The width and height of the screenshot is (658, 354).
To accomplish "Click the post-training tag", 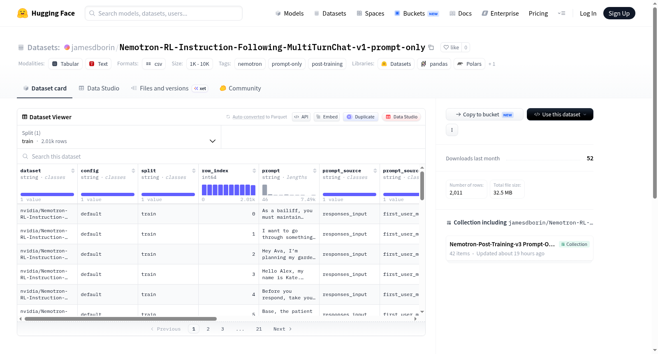I will tap(327, 64).
